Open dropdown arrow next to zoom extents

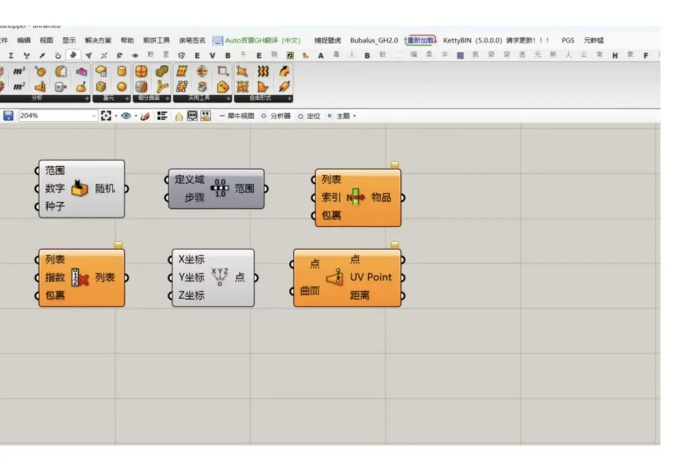click(116, 116)
